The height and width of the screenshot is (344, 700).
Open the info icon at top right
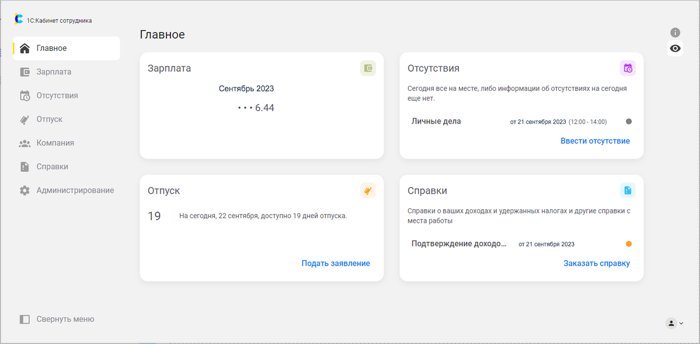pyautogui.click(x=675, y=33)
